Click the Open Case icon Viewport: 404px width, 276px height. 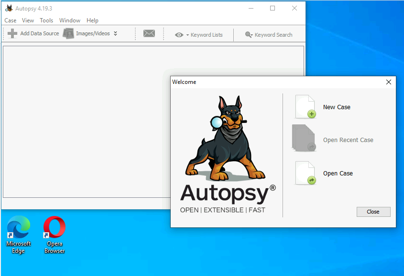tap(305, 173)
